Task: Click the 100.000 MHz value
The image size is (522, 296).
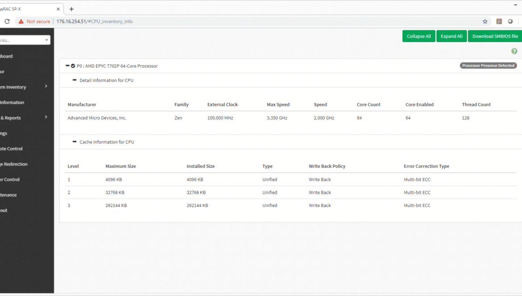Action: 220,118
